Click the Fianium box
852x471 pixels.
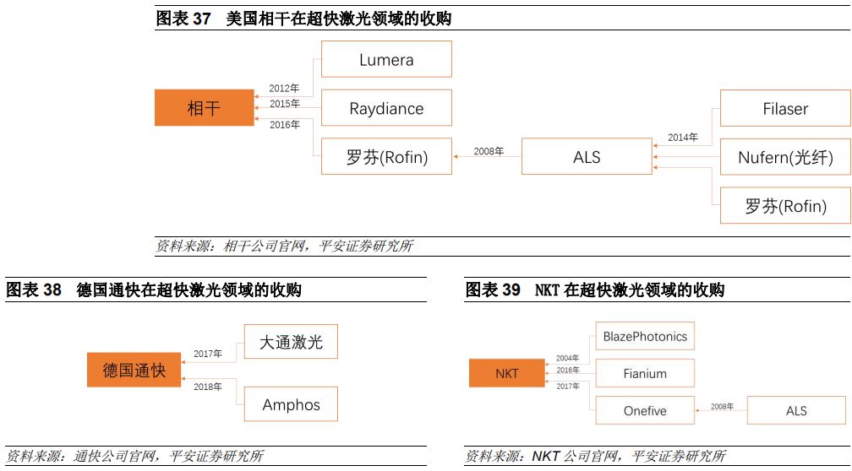[x=645, y=373]
